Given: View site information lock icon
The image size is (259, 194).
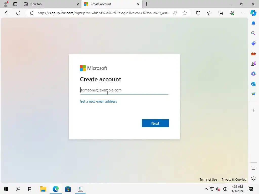Looking at the screenshot, I should click(32, 13).
